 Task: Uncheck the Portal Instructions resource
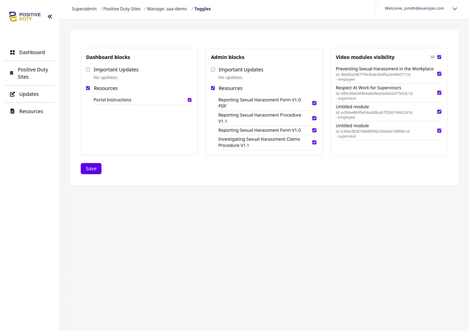click(189, 100)
